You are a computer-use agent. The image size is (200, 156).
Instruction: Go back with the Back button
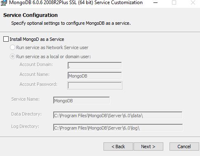pyautogui.click(x=118, y=147)
